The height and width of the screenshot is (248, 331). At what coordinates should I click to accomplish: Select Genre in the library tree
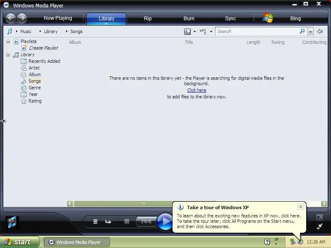(35, 88)
